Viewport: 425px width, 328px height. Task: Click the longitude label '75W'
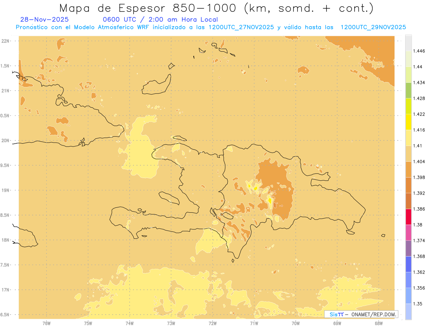pyautogui.click(x=88, y=323)
